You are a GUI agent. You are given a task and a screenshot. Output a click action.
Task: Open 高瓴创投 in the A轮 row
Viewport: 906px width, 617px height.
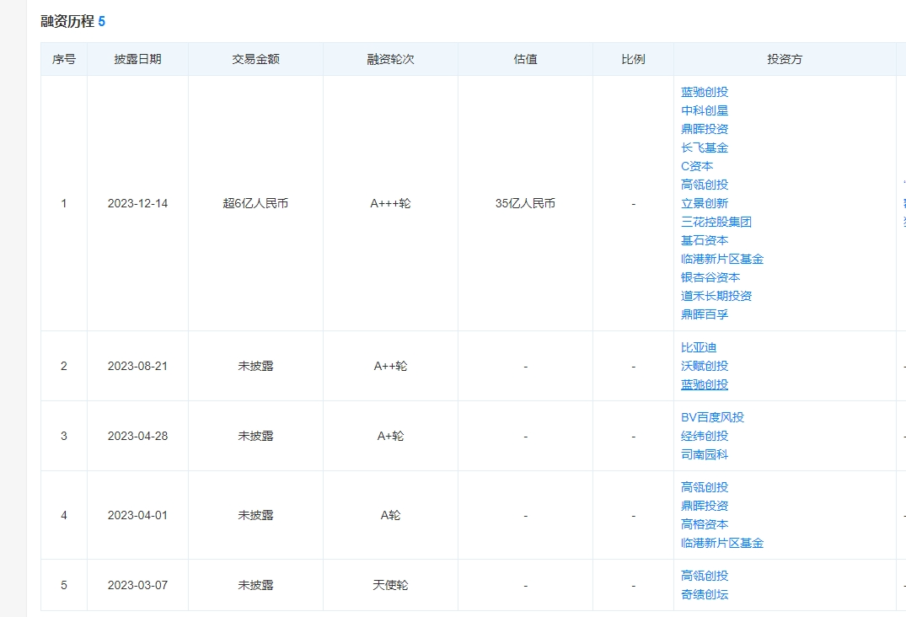click(705, 487)
